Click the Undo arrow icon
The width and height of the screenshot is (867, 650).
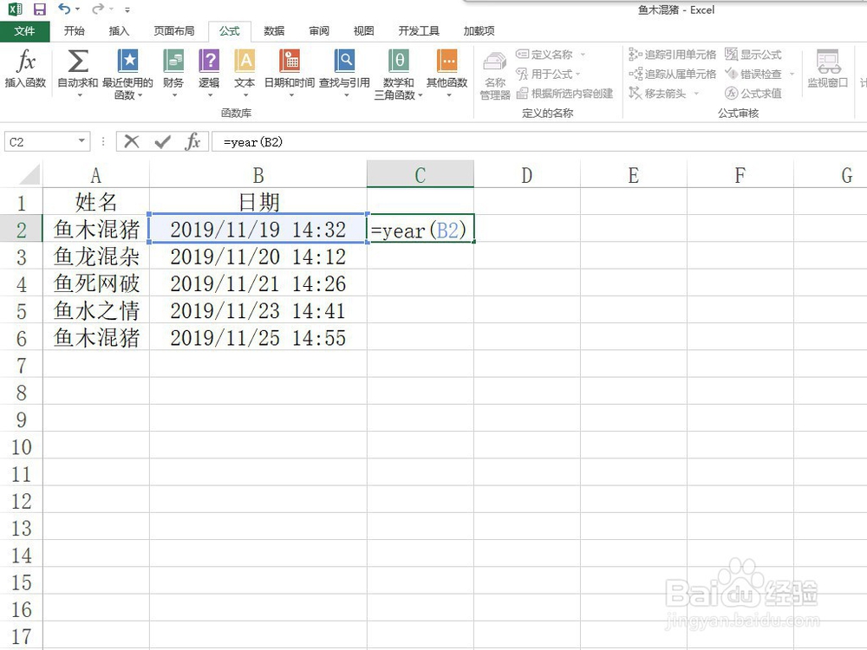pyautogui.click(x=64, y=9)
